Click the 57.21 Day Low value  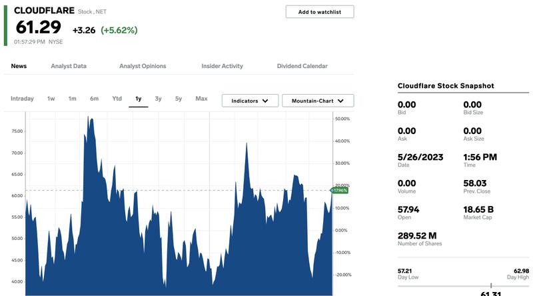pos(404,271)
